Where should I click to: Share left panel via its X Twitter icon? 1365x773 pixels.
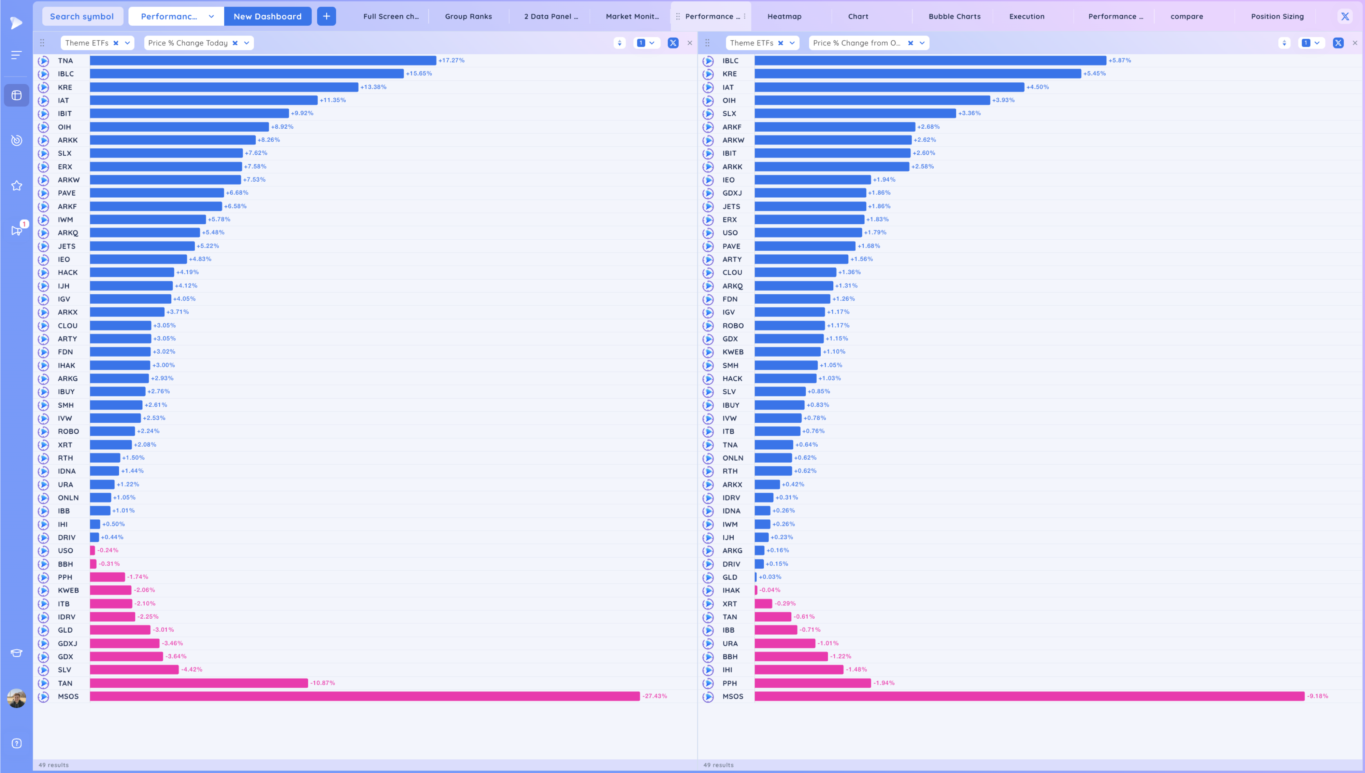[x=673, y=43]
